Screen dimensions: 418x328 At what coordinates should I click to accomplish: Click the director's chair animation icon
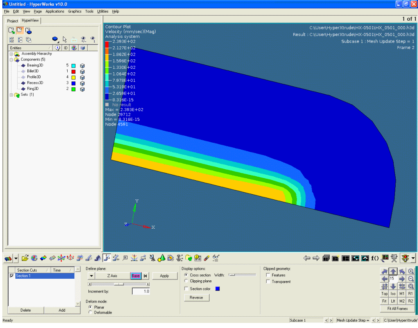(x=394, y=258)
